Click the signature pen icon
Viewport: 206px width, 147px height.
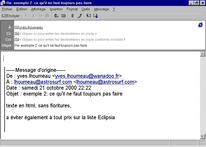(x=80, y=16)
